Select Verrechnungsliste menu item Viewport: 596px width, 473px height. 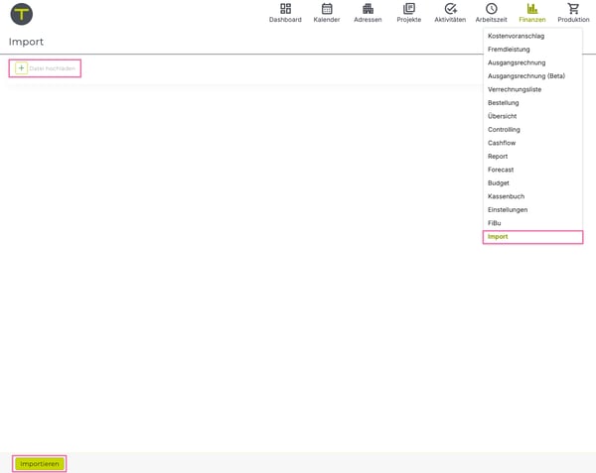pos(515,89)
